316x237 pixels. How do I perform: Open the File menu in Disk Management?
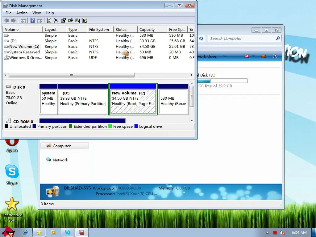click(x=8, y=13)
